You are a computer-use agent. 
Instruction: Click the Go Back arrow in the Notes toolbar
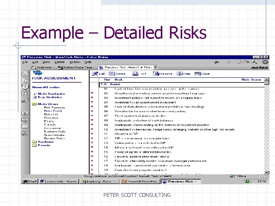[216, 62]
